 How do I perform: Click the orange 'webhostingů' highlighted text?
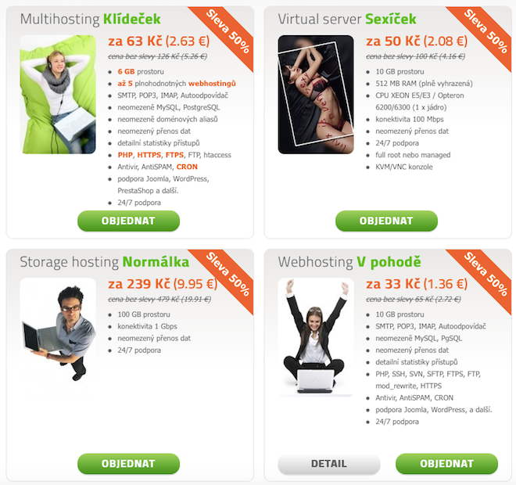[212, 84]
